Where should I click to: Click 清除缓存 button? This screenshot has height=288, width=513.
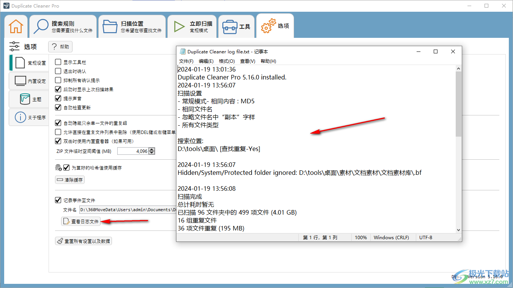coord(70,180)
